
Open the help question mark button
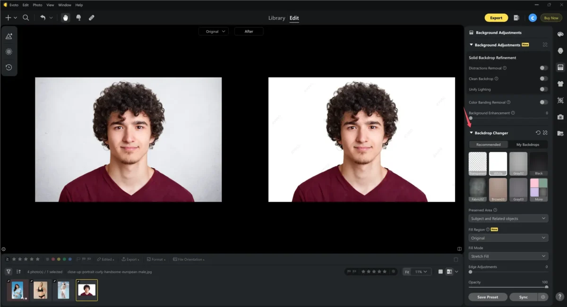560,297
